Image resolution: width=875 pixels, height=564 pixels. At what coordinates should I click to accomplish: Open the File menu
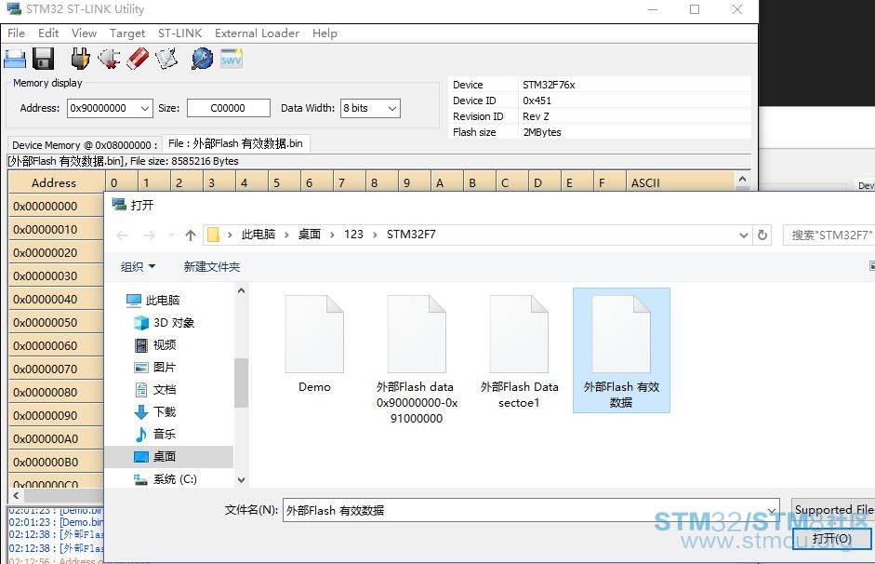click(x=16, y=34)
